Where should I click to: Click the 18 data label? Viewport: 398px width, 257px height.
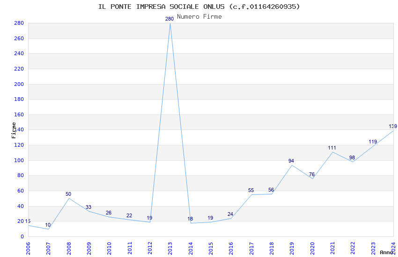(190, 219)
